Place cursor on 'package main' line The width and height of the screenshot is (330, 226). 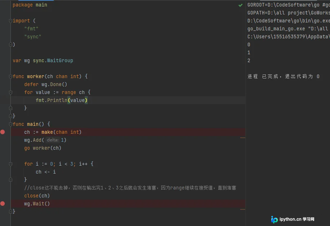[x=30, y=5]
